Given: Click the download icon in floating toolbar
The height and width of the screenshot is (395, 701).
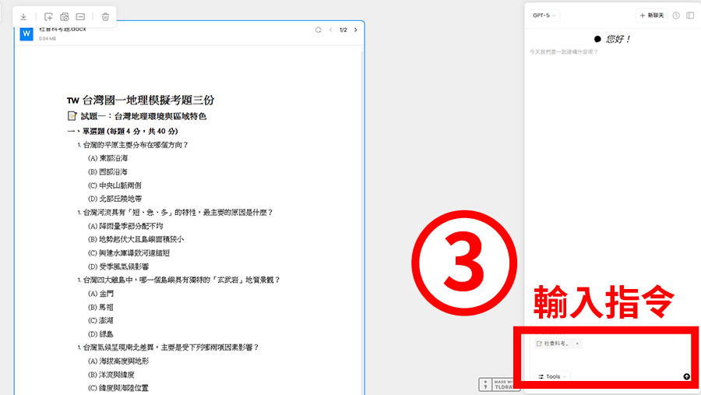Looking at the screenshot, I should point(23,16).
